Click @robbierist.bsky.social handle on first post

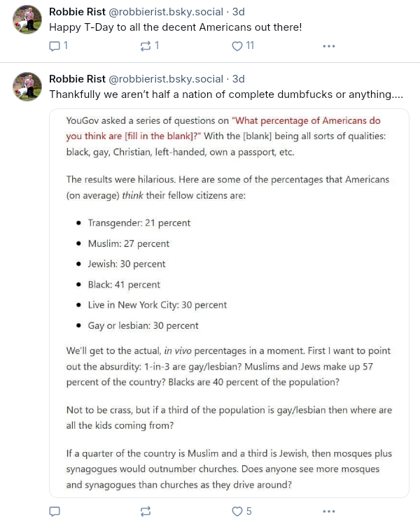point(166,12)
